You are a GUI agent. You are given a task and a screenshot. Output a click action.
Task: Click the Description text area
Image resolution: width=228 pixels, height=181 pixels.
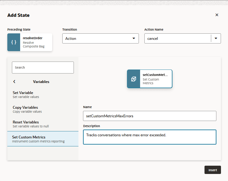[150, 137]
